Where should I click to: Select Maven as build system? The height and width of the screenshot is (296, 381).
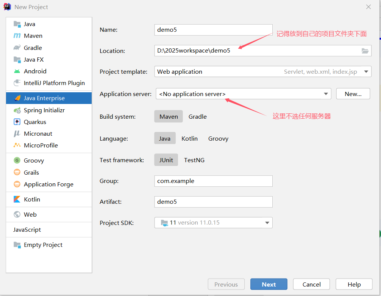(x=169, y=117)
